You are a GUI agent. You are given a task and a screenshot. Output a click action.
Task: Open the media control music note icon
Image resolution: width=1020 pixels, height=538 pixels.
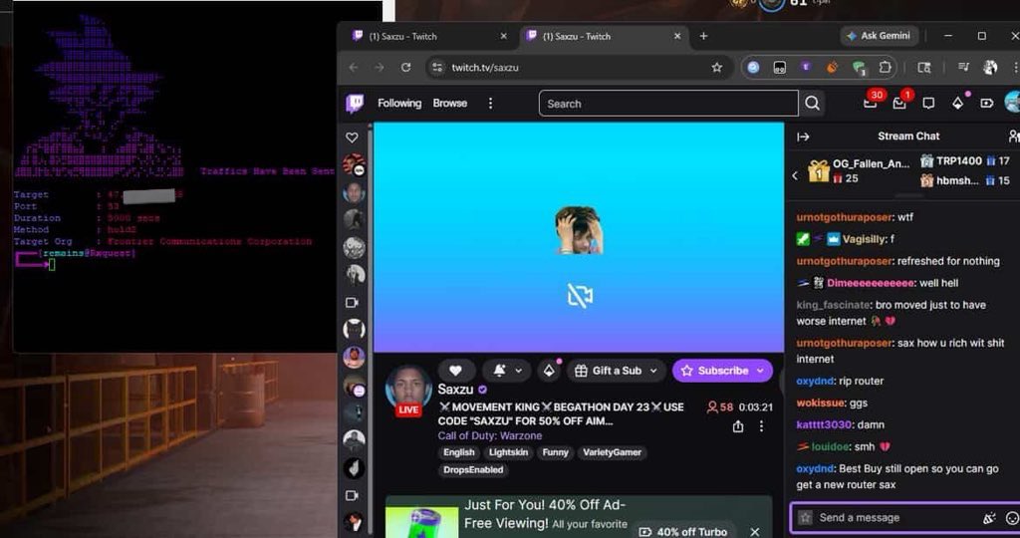pos(963,67)
